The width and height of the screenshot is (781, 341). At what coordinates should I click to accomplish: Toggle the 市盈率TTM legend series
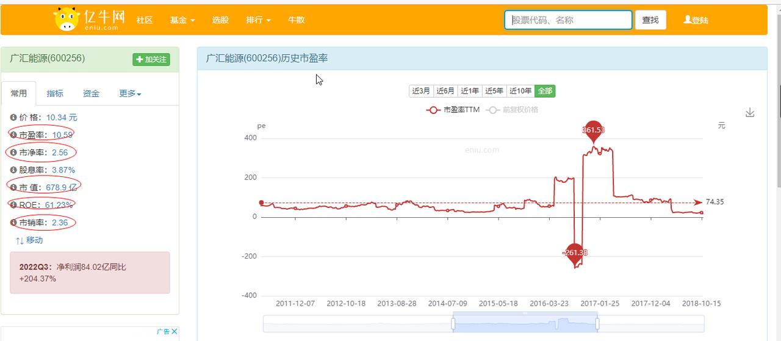pos(453,110)
